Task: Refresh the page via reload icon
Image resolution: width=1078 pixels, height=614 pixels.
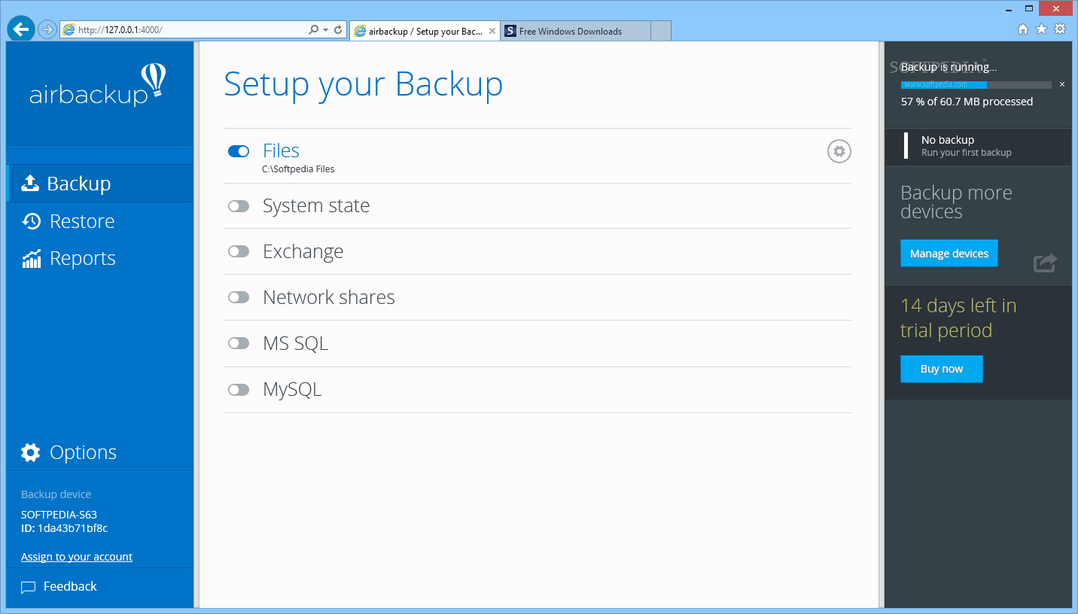Action: [x=338, y=30]
